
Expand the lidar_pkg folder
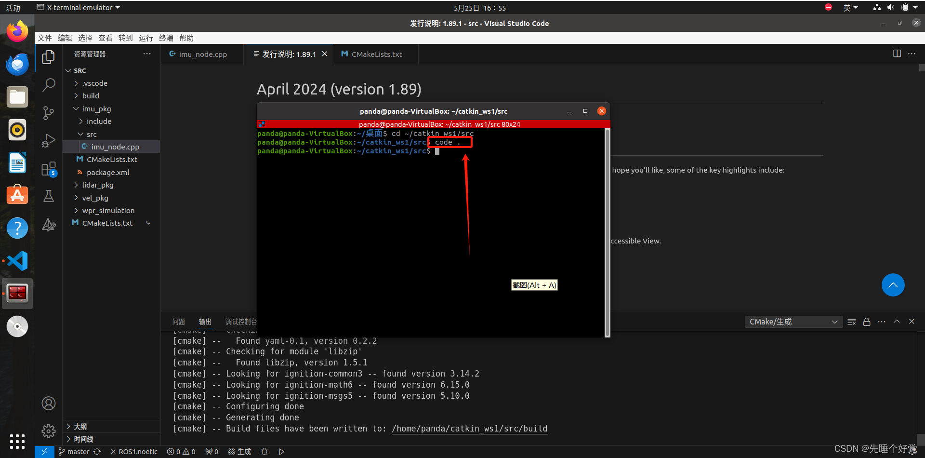click(111, 185)
